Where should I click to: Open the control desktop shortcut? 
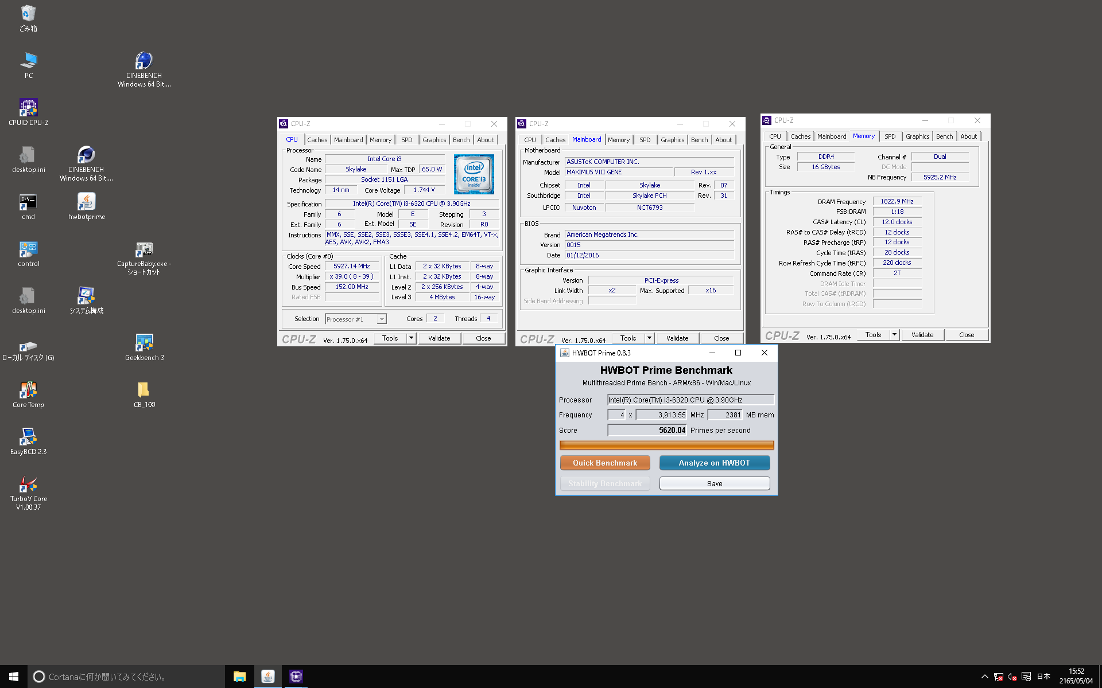(x=28, y=253)
